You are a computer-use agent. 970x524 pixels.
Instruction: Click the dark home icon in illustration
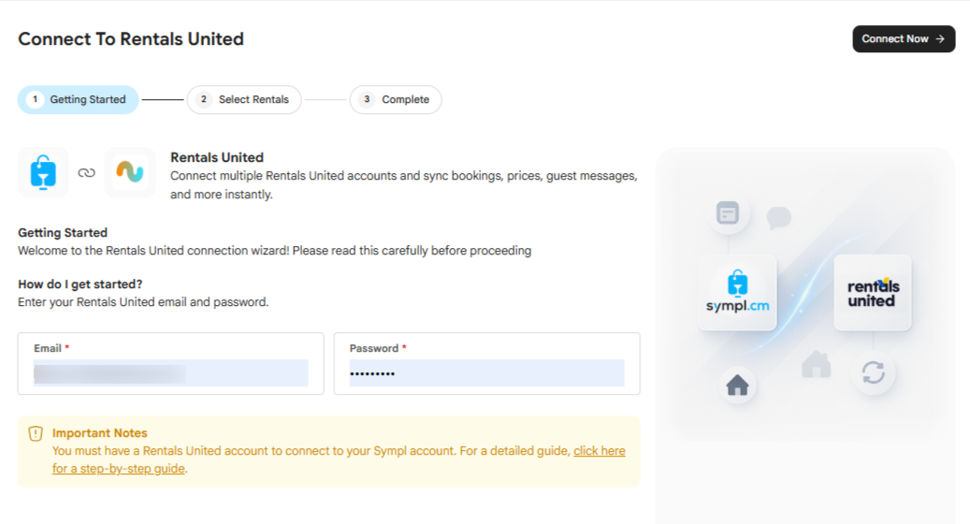pos(737,385)
